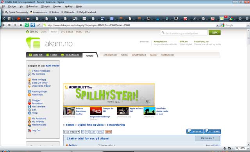This screenshot has width=250, height=152.
Task: Click the green SØK search button
Action: tap(215, 32)
